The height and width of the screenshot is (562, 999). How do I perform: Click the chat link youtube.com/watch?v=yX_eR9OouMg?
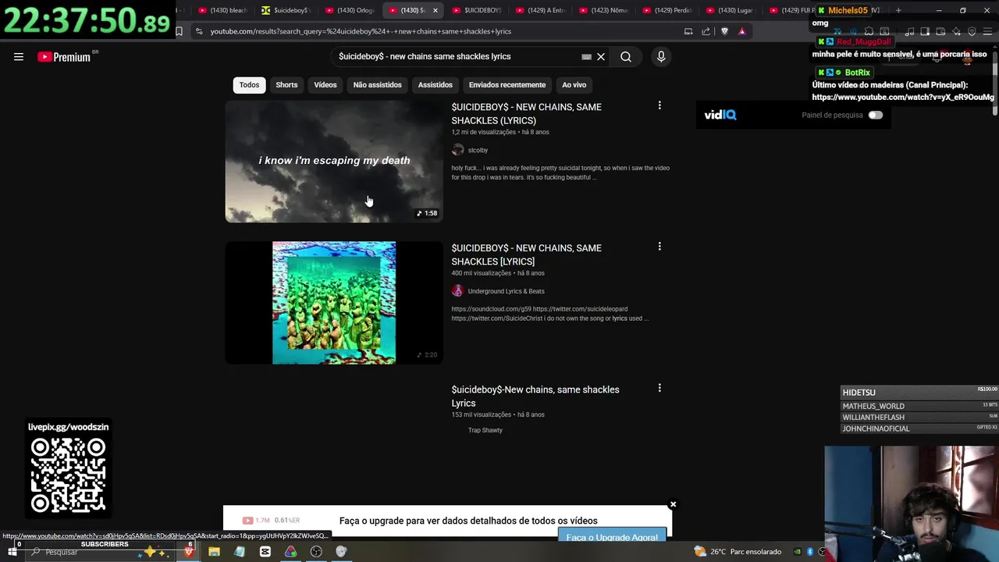click(903, 97)
